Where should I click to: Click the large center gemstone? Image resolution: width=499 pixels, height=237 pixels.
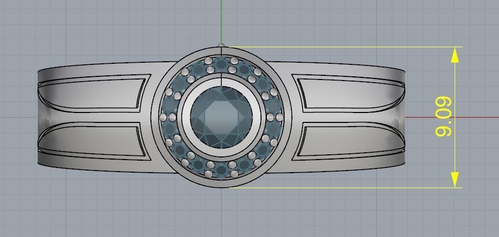[222, 117]
